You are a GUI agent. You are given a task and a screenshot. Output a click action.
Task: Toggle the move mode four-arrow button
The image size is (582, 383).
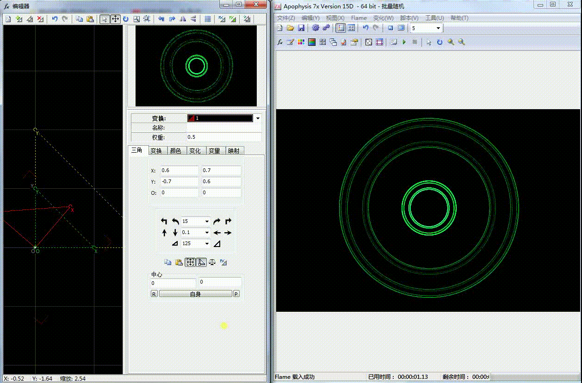tap(115, 19)
